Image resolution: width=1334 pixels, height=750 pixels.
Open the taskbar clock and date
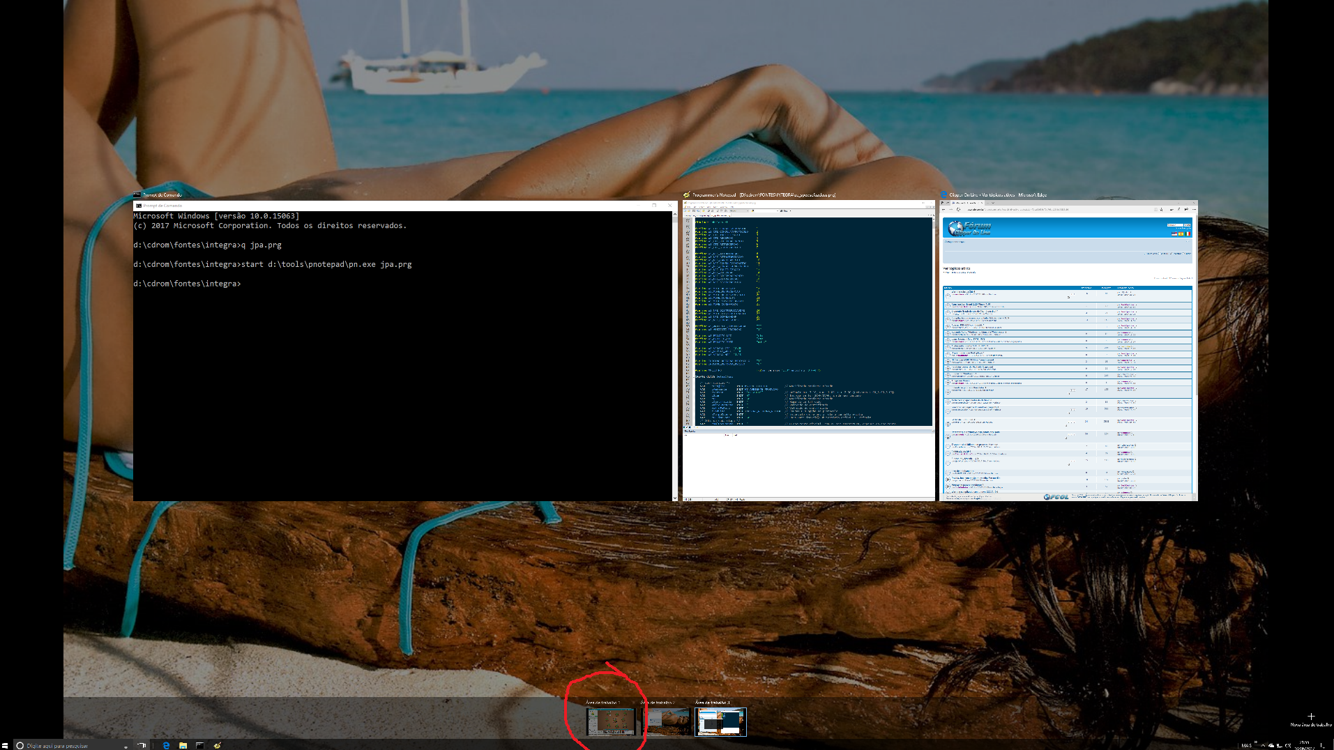(1304, 745)
